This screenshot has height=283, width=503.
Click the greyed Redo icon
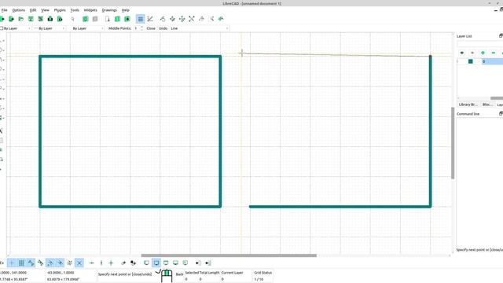coord(95,19)
